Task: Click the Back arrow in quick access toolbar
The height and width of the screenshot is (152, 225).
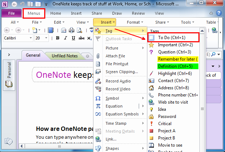Action: coord(14,4)
